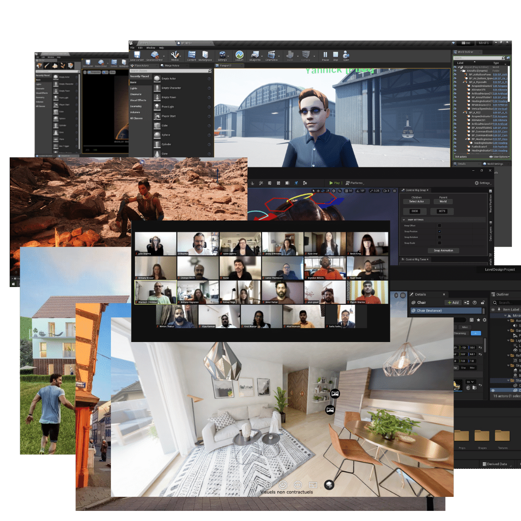521x521 pixels.
Task: Open the Modes toolbar button
Action: (x=175, y=56)
